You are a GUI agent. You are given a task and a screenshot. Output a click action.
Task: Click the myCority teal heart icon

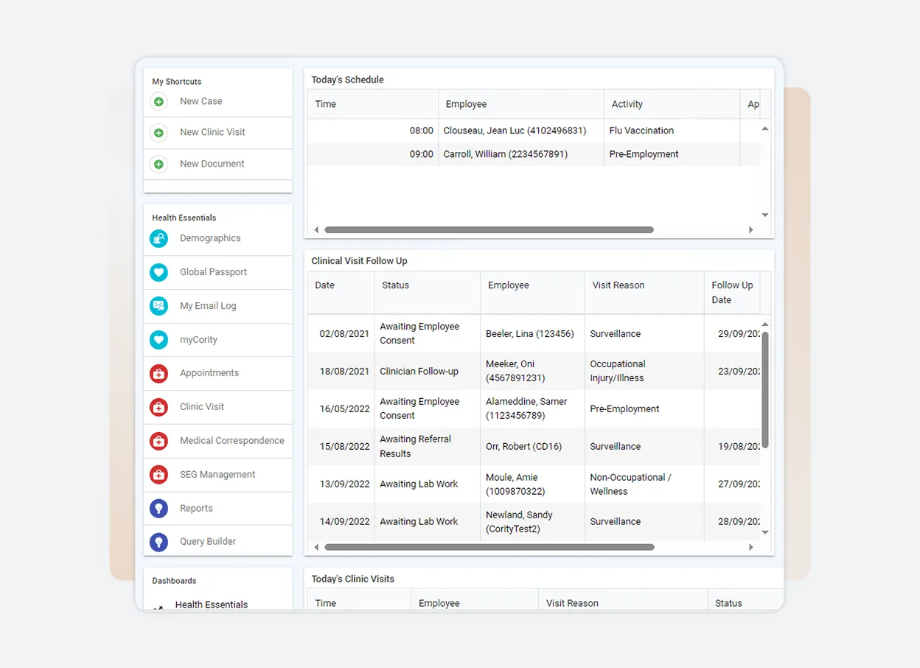[x=158, y=339]
